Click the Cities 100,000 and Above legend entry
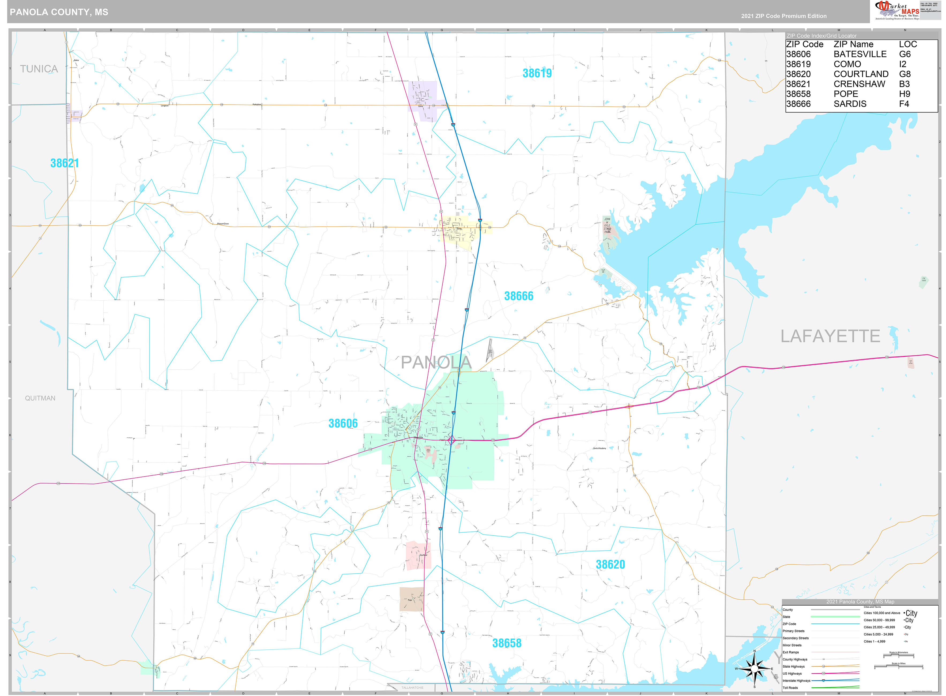The width and height of the screenshot is (946, 696). (881, 613)
